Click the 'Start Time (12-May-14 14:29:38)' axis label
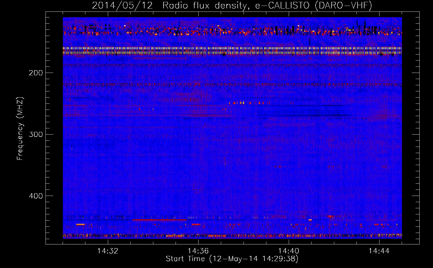 pyautogui.click(x=232, y=259)
